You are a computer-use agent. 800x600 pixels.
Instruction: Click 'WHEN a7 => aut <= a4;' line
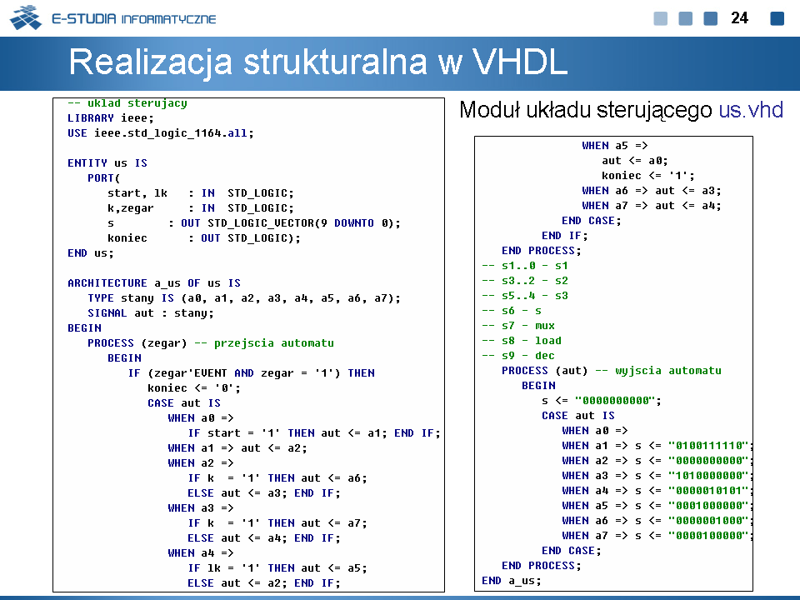tap(652, 206)
